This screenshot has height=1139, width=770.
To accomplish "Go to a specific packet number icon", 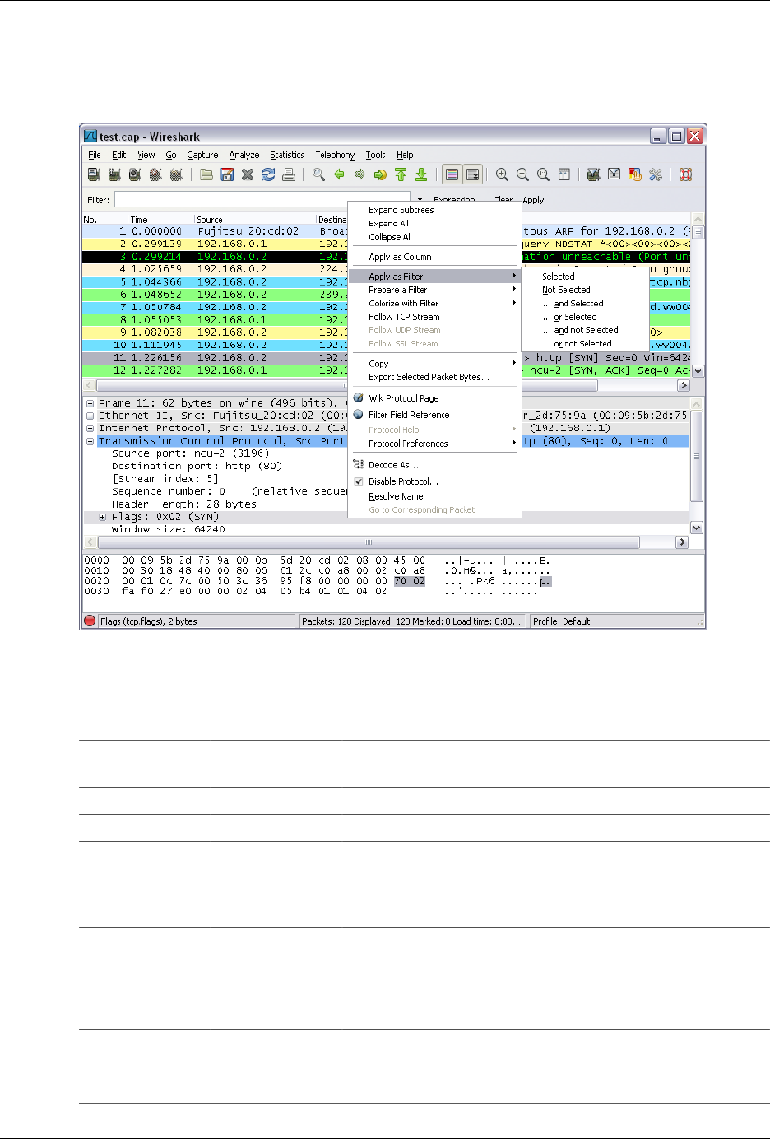I will tap(380, 174).
